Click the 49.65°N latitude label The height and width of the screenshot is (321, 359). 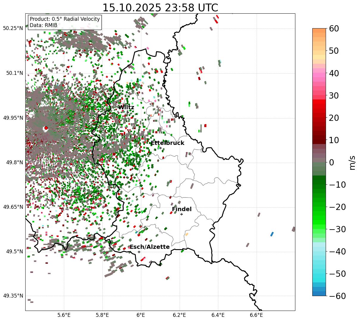click(x=13, y=207)
